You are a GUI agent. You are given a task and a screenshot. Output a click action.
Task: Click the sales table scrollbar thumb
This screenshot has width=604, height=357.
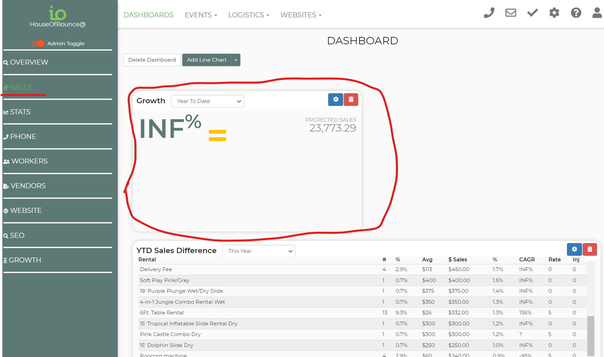coord(591,336)
